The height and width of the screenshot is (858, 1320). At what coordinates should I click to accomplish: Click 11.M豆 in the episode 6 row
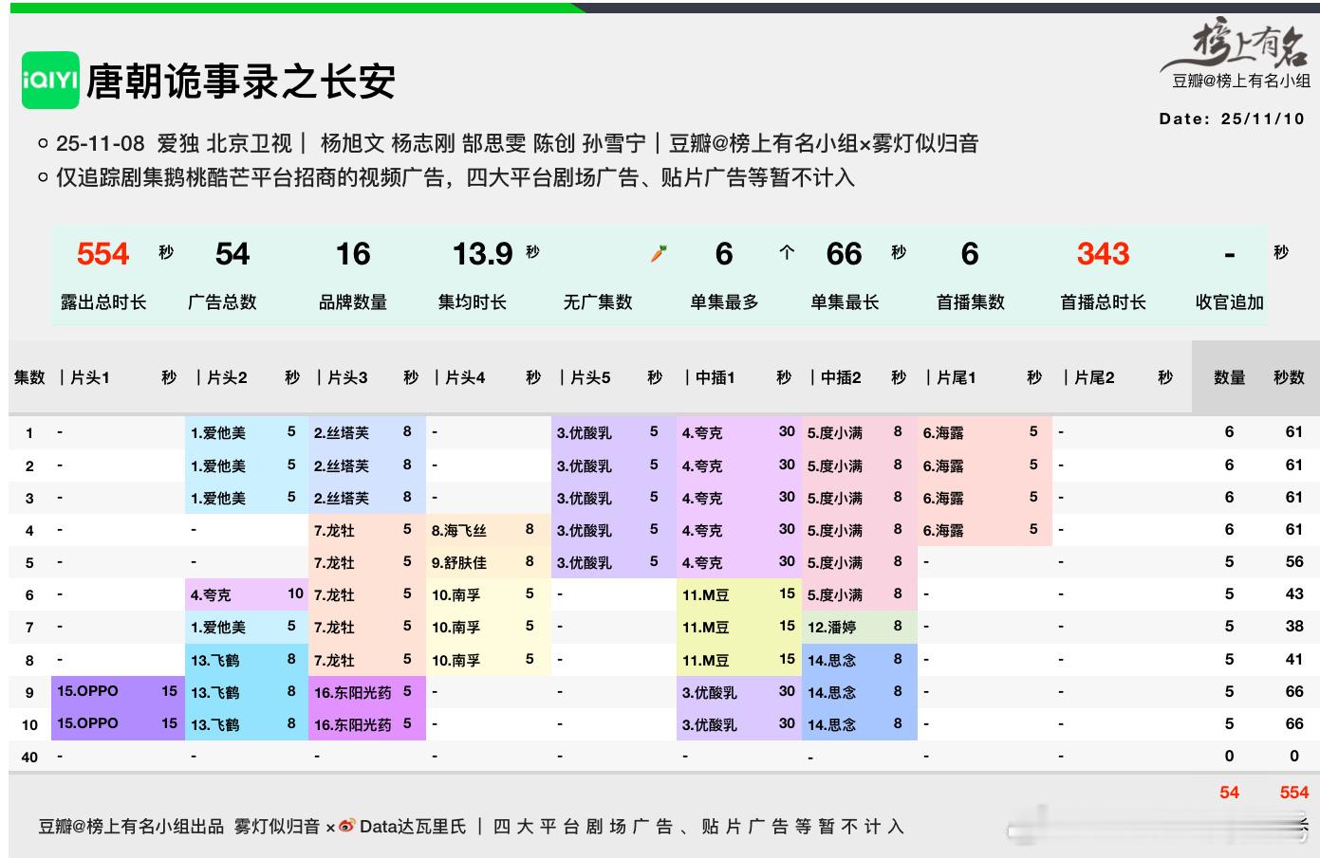coord(706,595)
